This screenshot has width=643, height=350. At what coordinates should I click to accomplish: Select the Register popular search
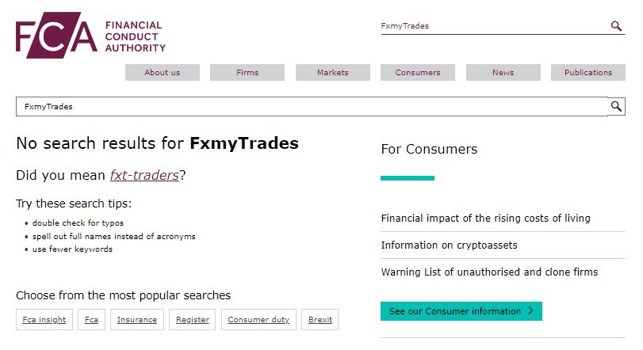point(193,319)
